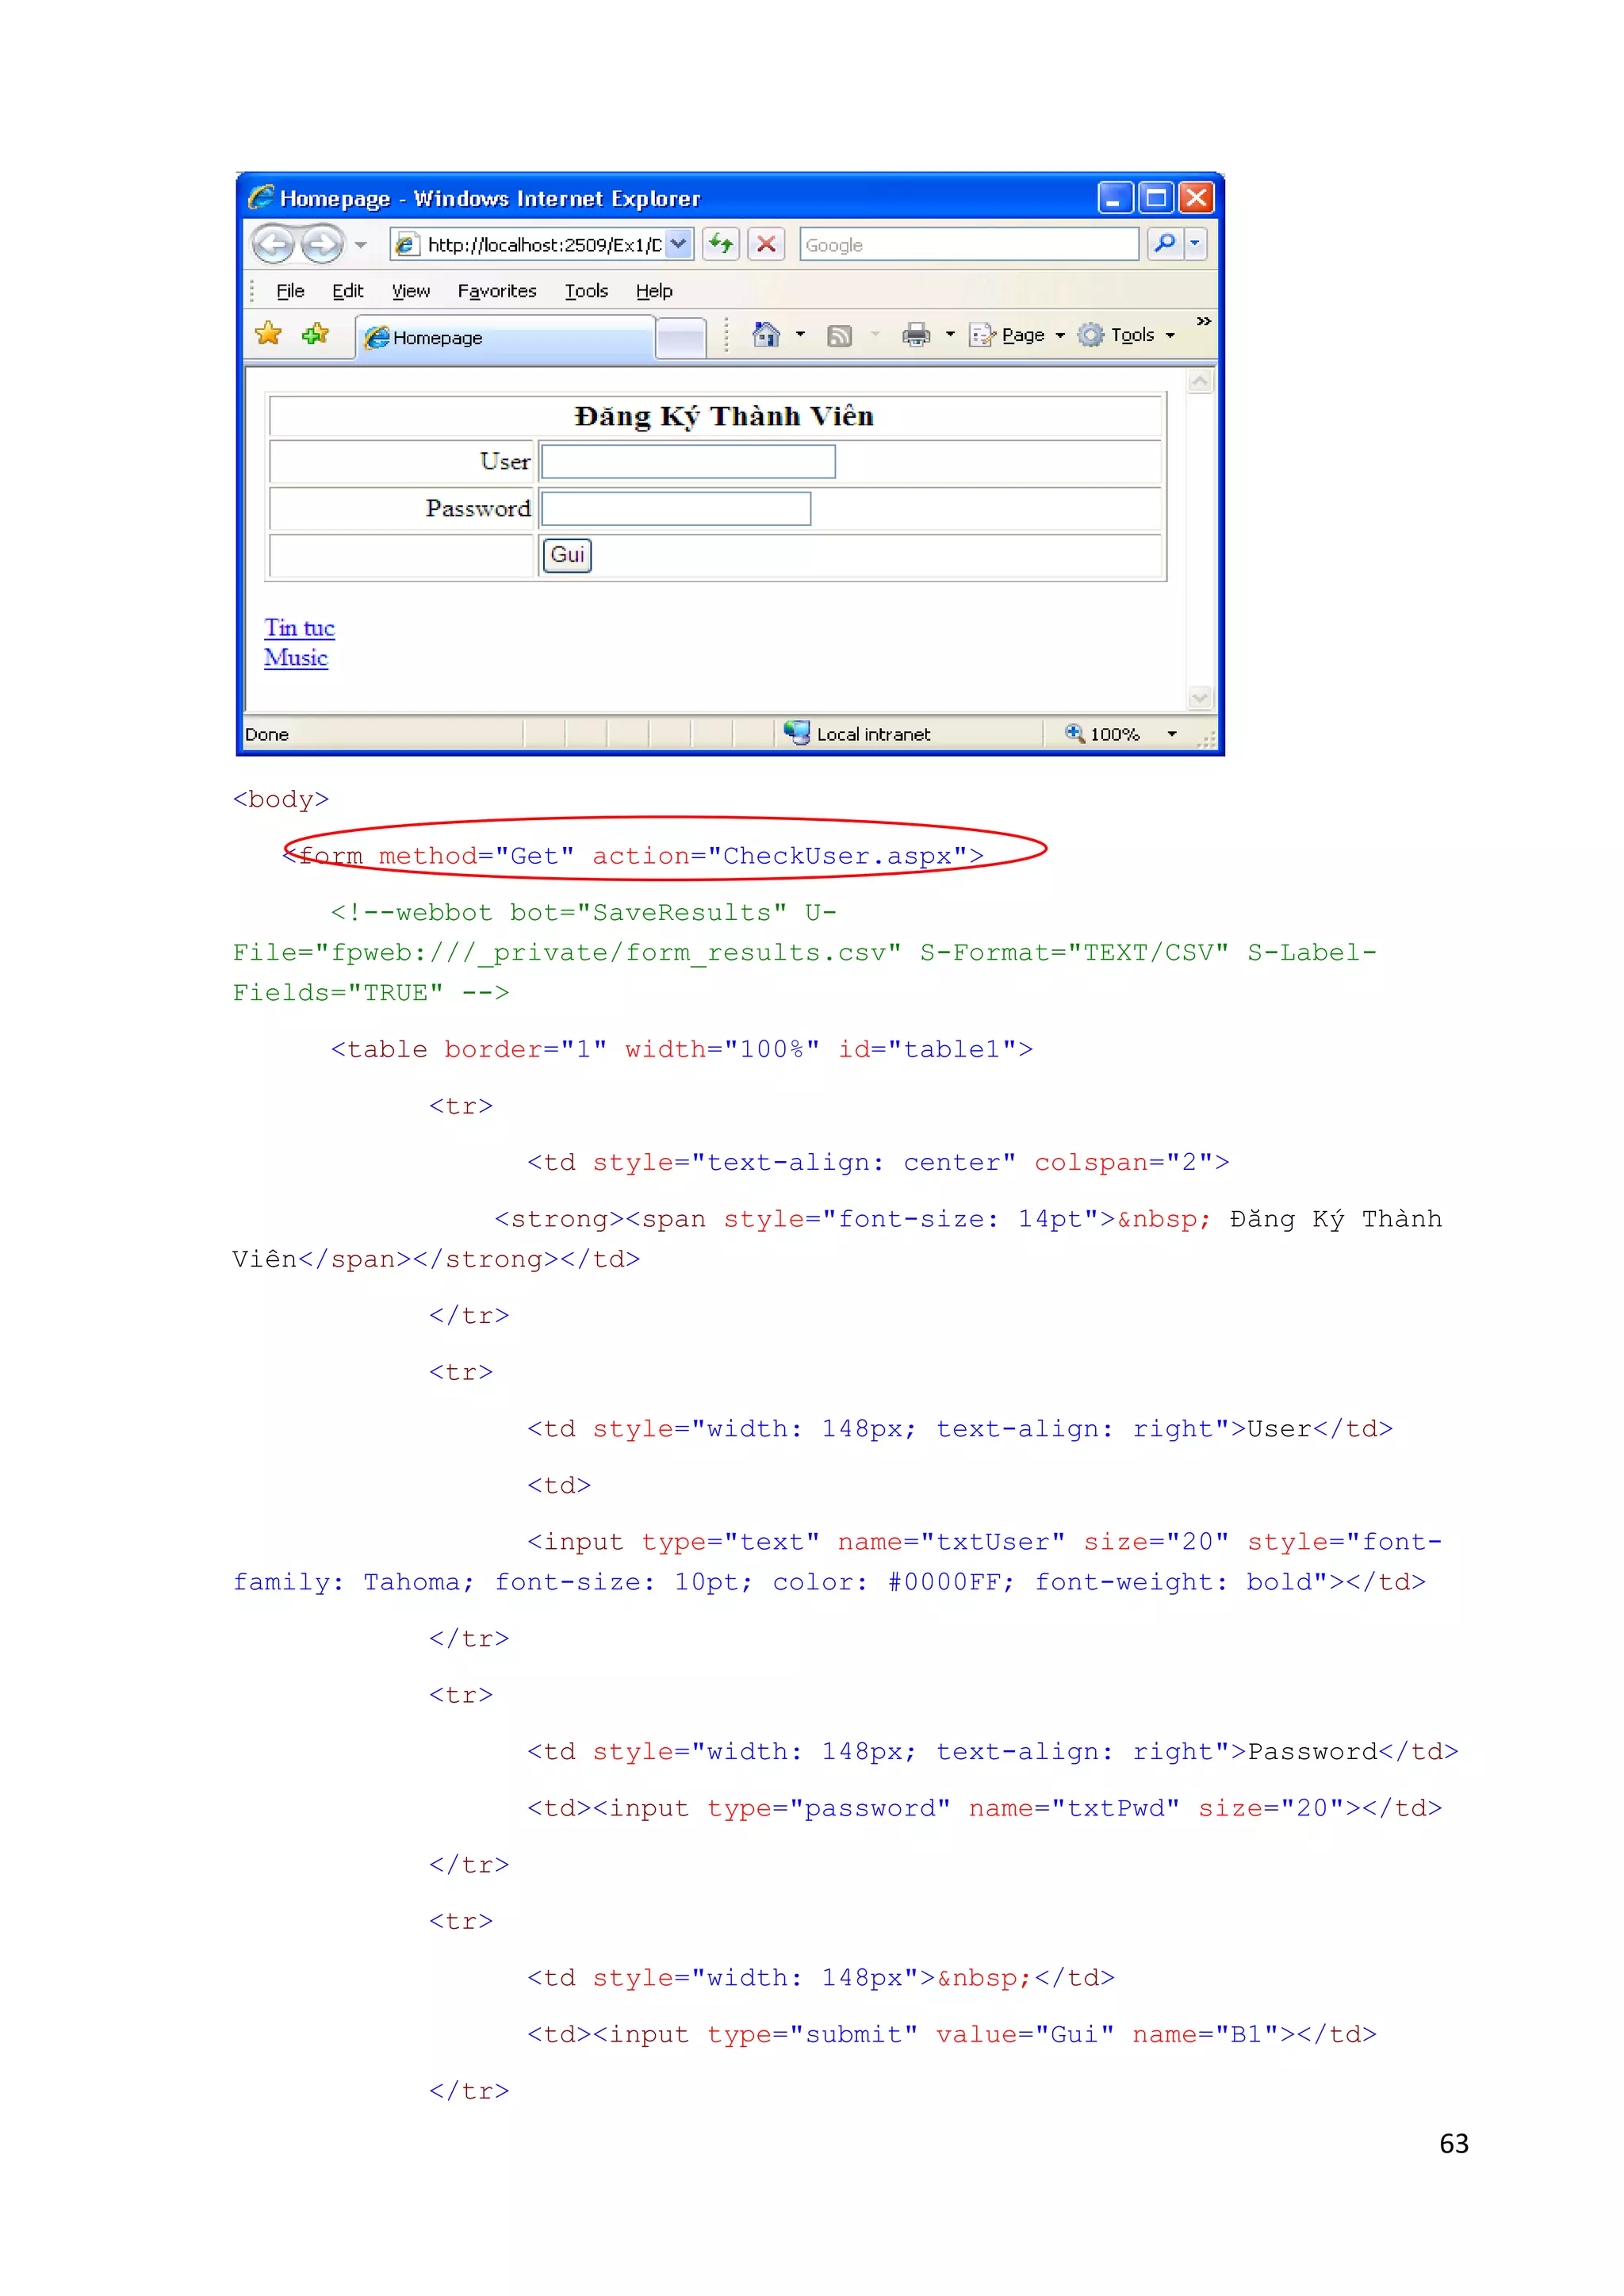This screenshot has width=1624, height=2296.
Task: Select the Homepage browser tab
Action: tap(505, 338)
